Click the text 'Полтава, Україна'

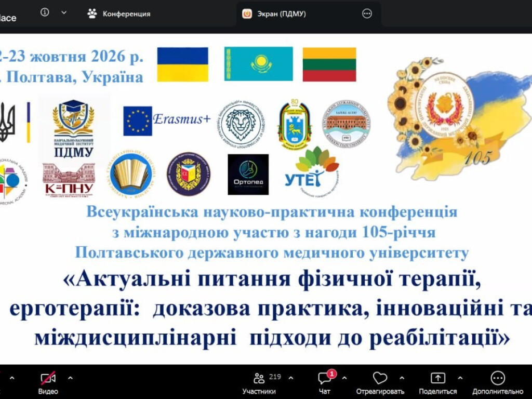point(75,77)
